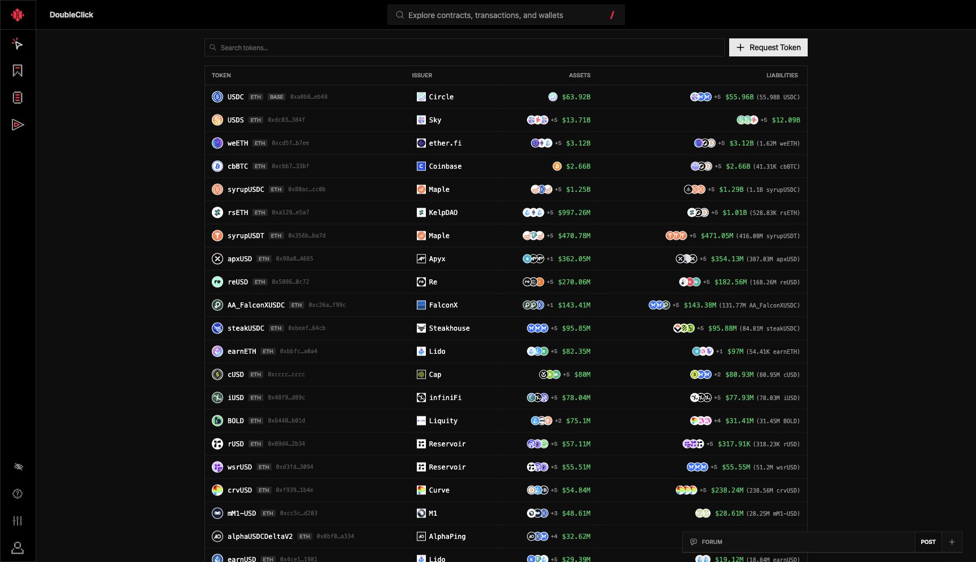
Task: Select the earnETH token name
Action: coord(242,352)
